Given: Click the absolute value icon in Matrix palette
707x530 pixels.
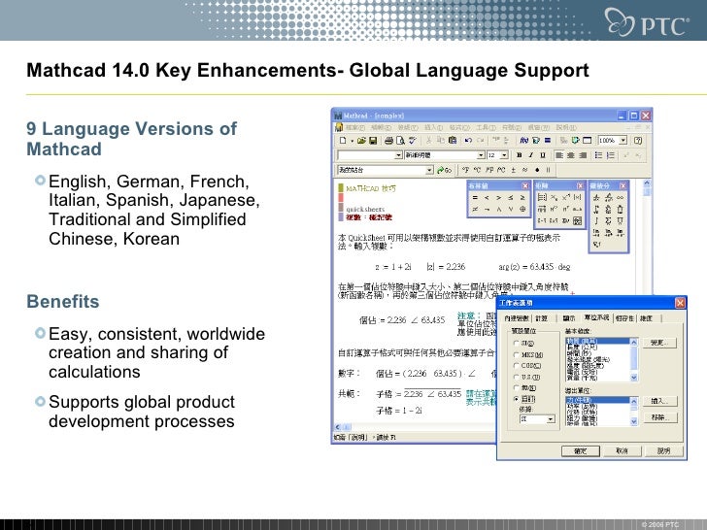Looking at the screenshot, I should click(578, 197).
